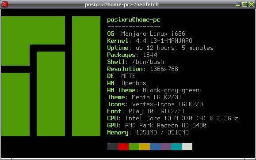
Task: Click the WM line Openbox
Action: tap(127, 83)
